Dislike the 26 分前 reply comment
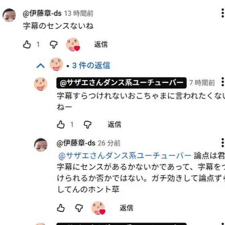Image resolution: width=225 pixels, height=225 pixels. [x=79, y=208]
